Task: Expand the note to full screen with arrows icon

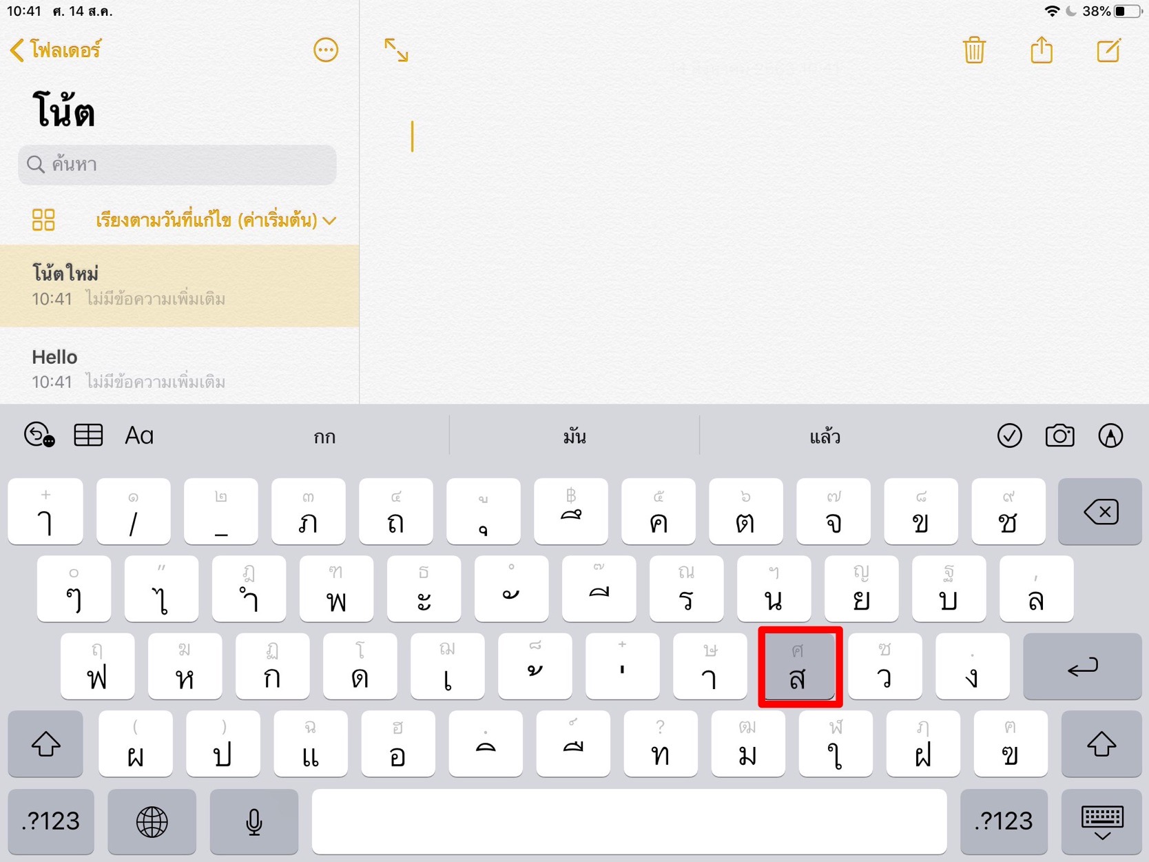Action: click(x=396, y=50)
